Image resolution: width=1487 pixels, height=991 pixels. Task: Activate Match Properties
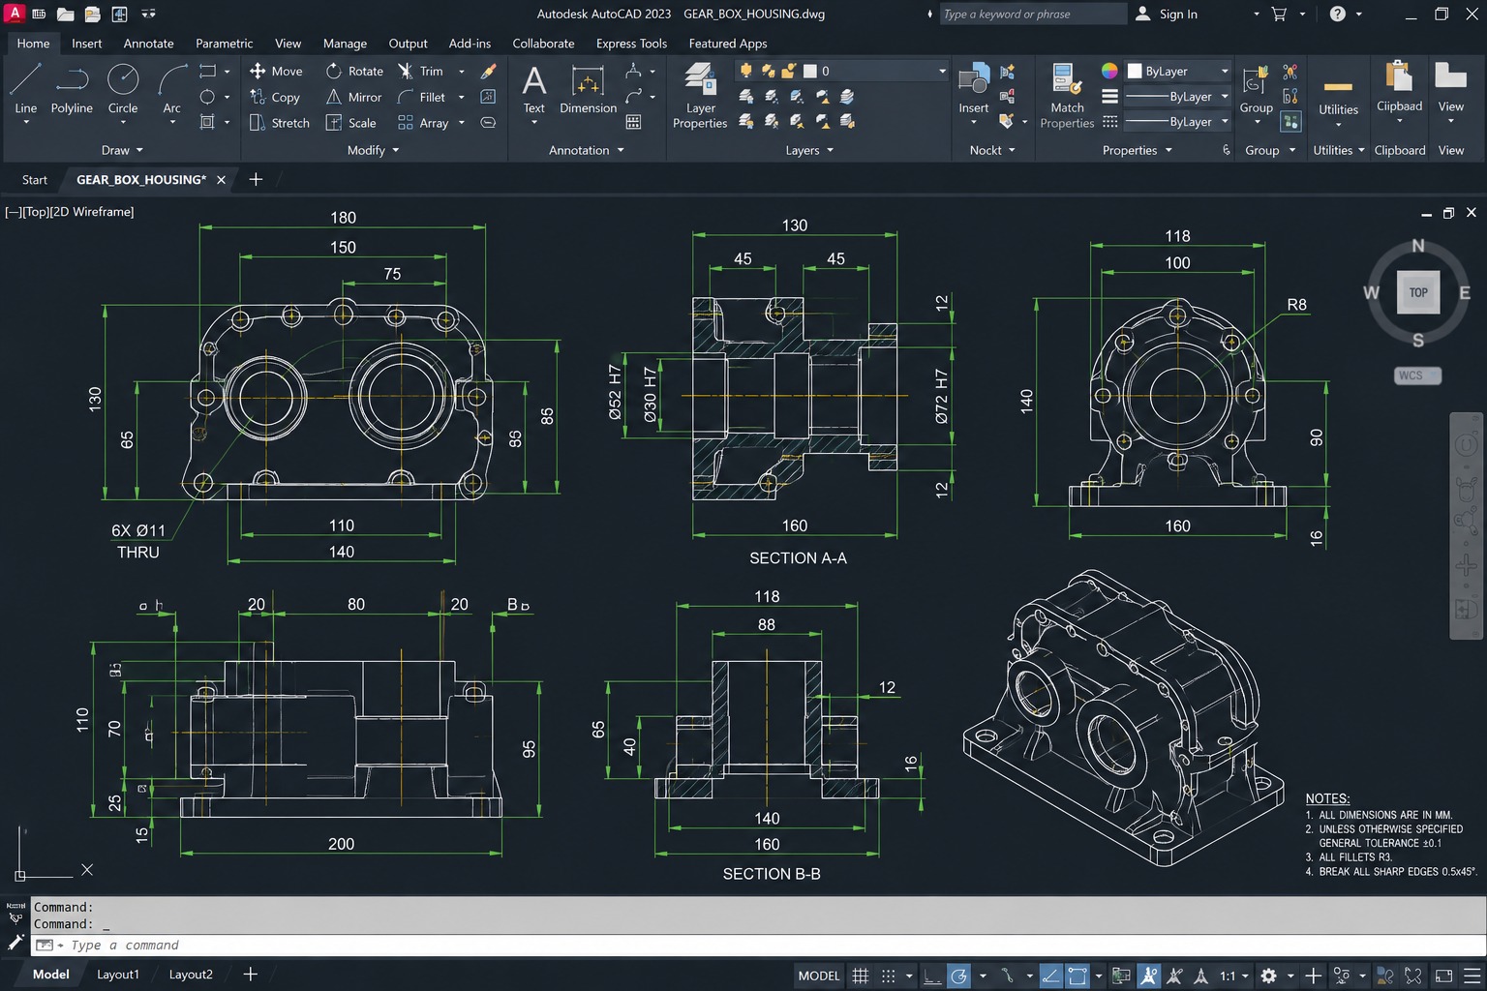tap(1067, 95)
